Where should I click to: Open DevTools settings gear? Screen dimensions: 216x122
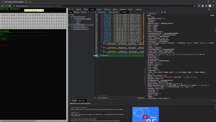(x=209, y=9)
